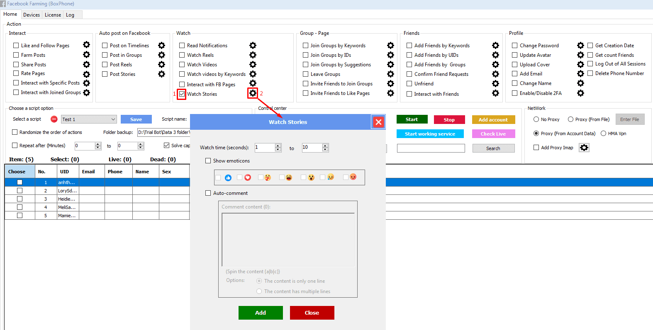Increase minimum watch time stepper
653x330 pixels.
pos(278,146)
